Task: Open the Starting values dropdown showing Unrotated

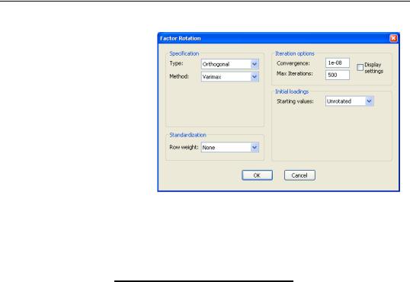Action: point(349,101)
